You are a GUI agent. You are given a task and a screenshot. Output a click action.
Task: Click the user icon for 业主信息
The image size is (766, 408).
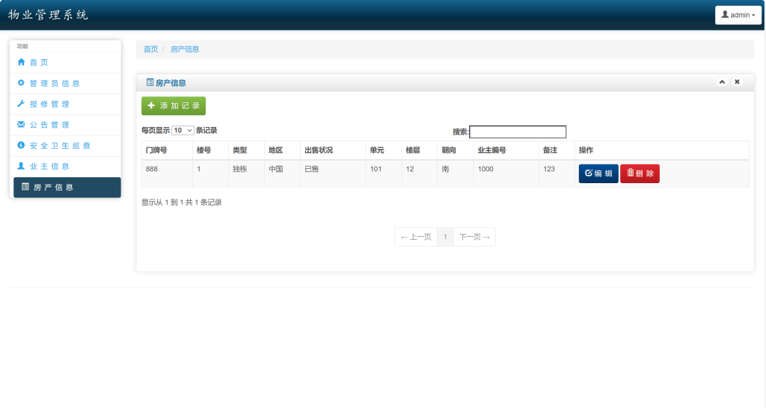pos(21,166)
